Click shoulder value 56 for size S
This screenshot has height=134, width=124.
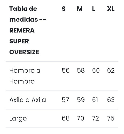pos(66,70)
